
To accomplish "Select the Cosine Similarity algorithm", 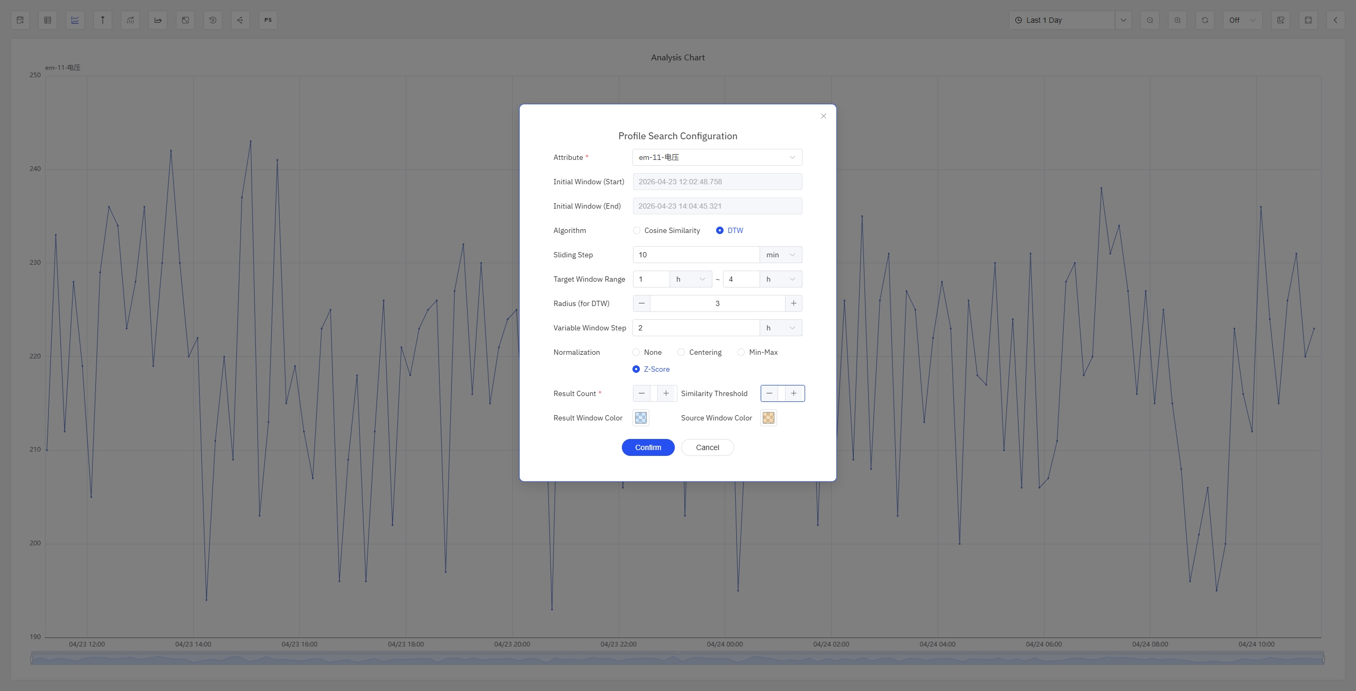I will click(x=636, y=230).
